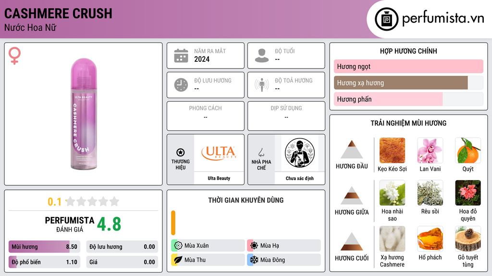Click the Mùa Hạ sun icon
The width and height of the screenshot is (492, 276).
254,246
